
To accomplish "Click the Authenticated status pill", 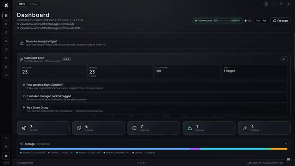I will pos(217,21).
